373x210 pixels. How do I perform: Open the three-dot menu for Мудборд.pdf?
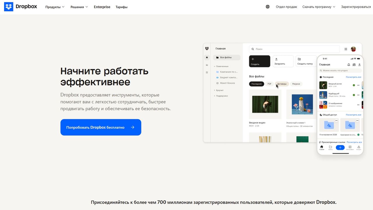click(358, 95)
